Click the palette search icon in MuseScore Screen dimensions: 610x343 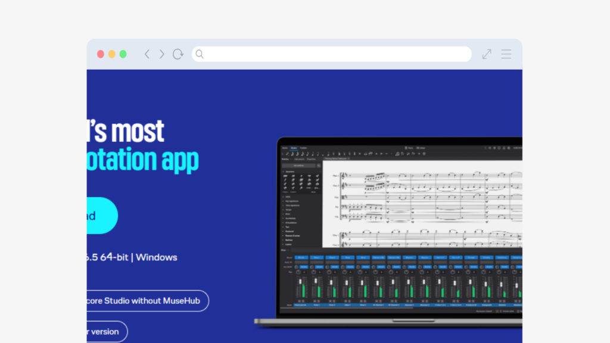pos(319,165)
